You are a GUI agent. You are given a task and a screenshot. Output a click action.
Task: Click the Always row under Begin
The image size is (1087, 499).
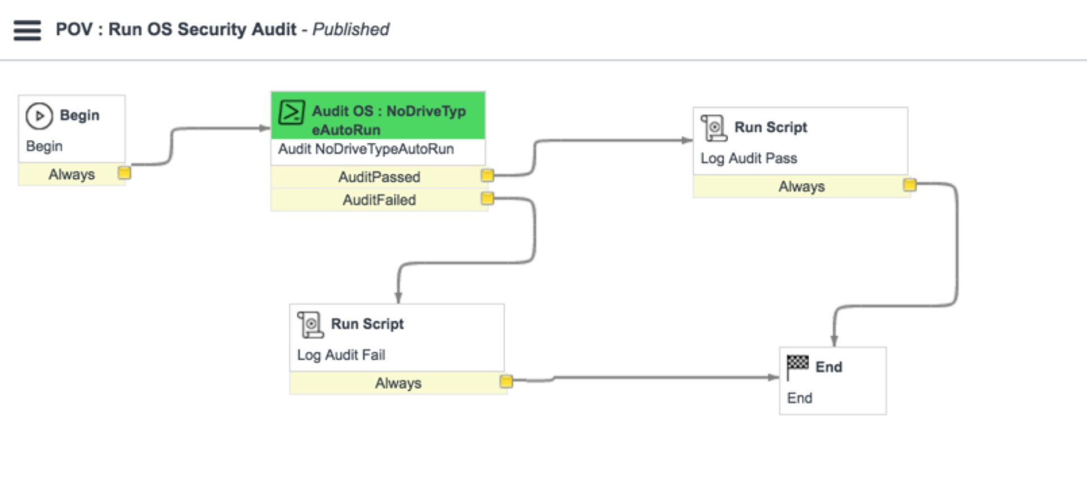click(71, 174)
